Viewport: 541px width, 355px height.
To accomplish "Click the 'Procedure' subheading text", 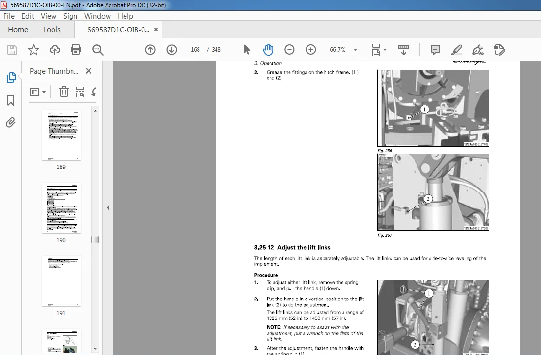I will (266, 275).
